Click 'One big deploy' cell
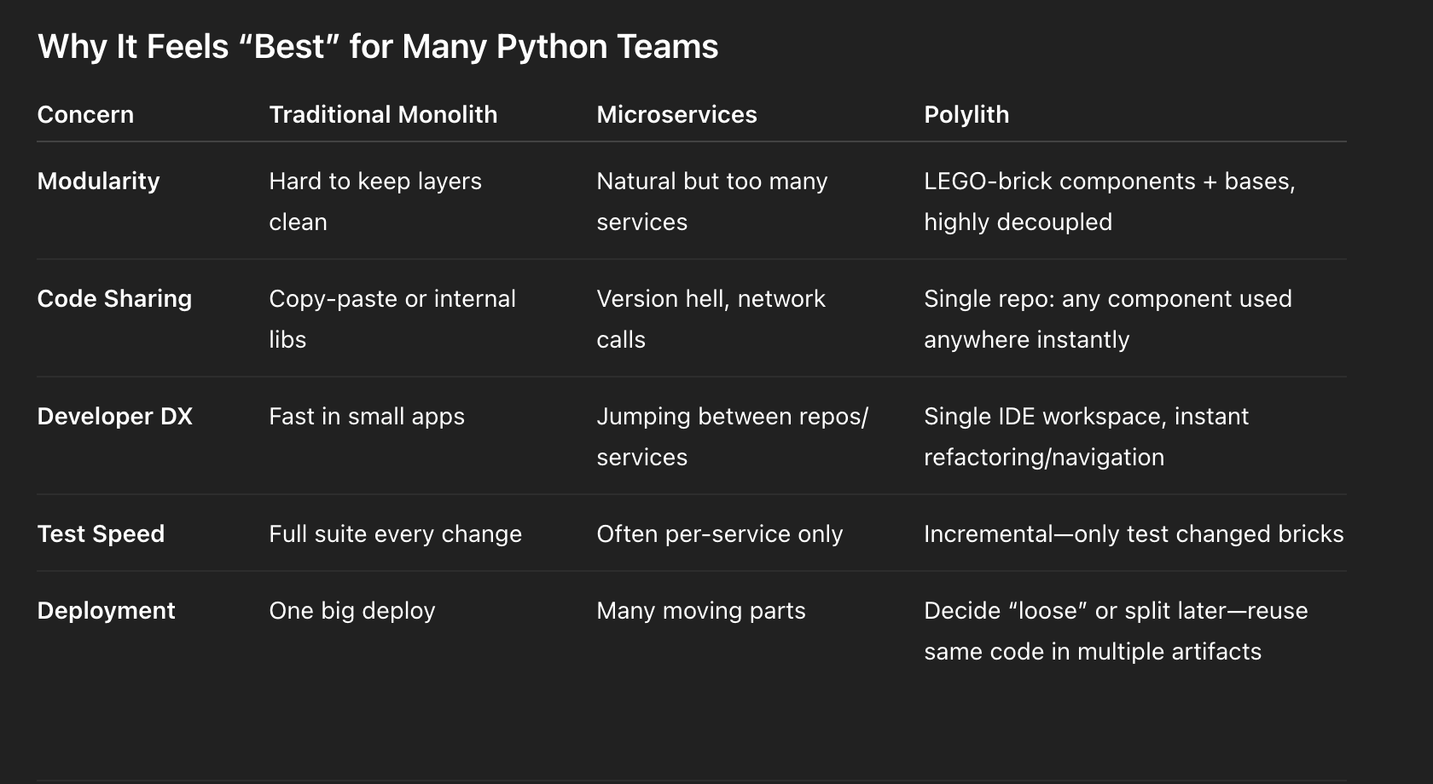 352,611
